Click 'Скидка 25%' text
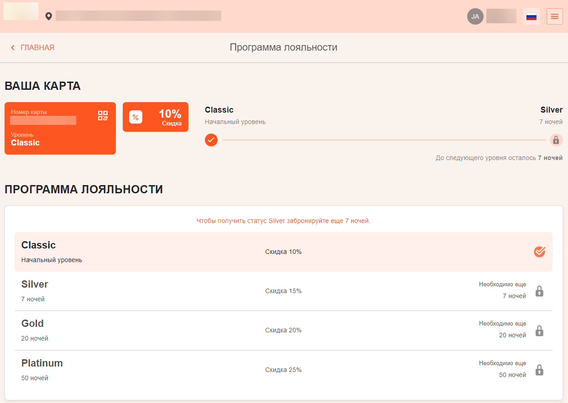Screen dimensions: 568x403 [x=283, y=370]
